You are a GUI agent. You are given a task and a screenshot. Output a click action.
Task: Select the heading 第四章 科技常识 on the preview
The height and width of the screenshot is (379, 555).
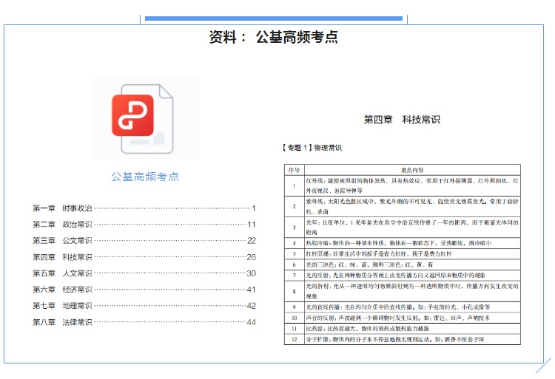click(402, 120)
